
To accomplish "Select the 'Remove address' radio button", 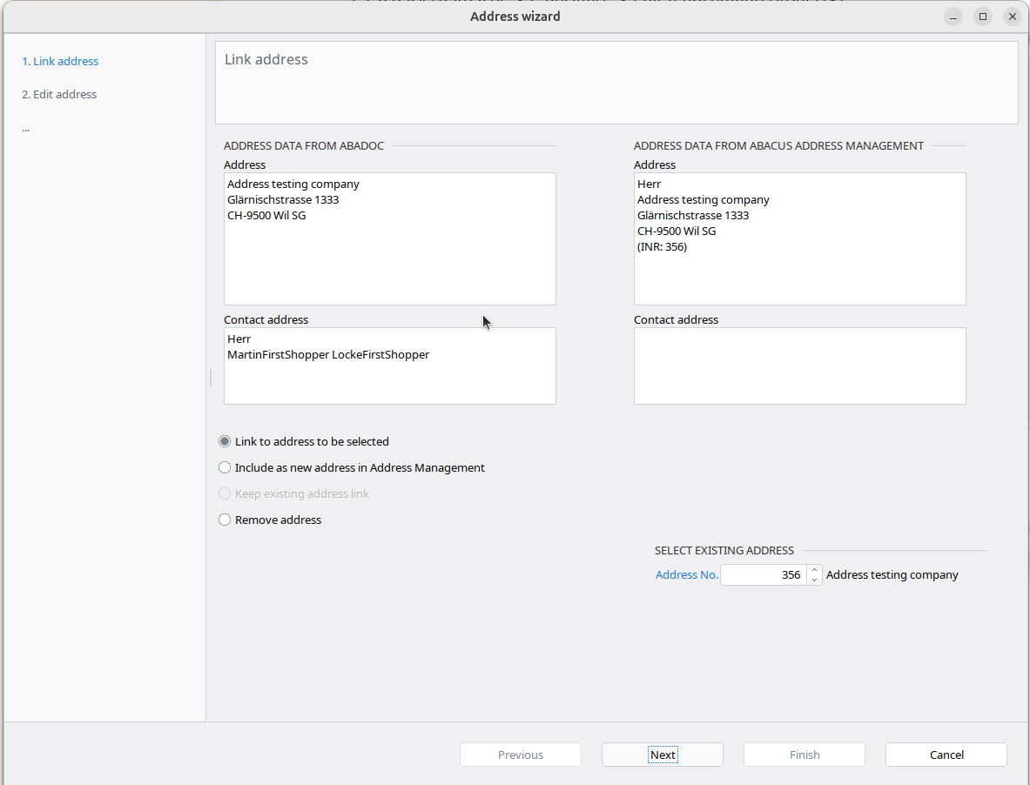I will coord(225,520).
